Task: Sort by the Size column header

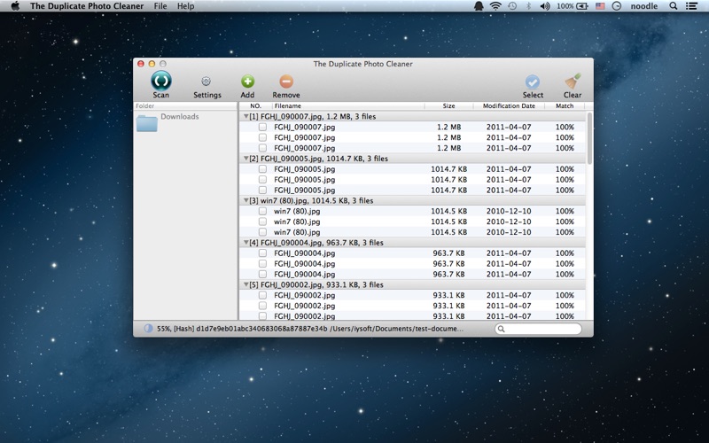Action: tap(448, 105)
